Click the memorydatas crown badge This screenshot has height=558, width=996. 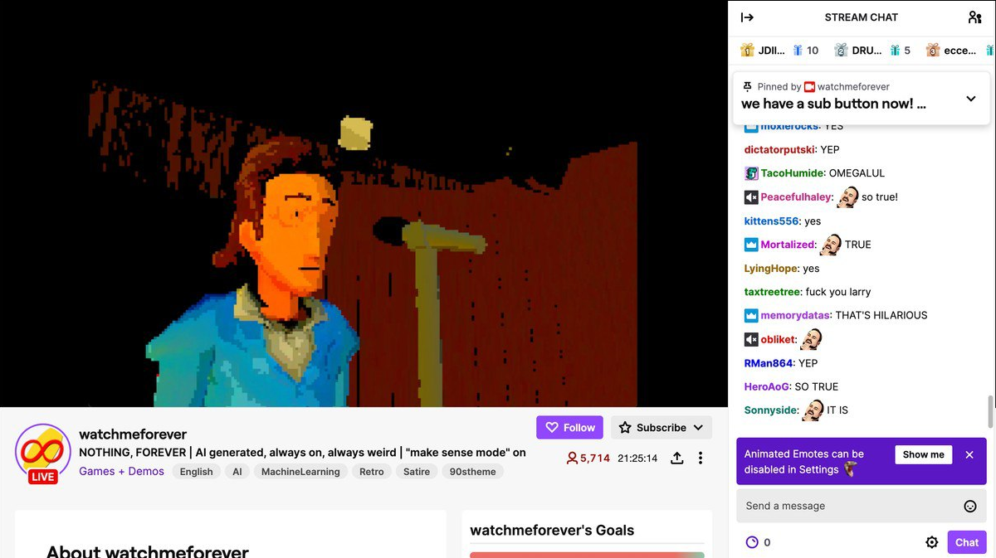(x=751, y=316)
